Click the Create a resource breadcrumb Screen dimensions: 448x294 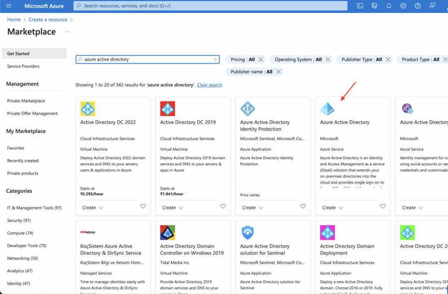pyautogui.click(x=48, y=19)
